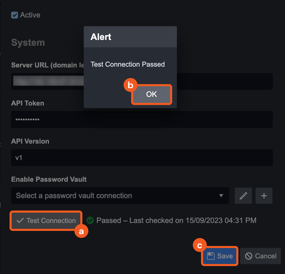Uncheck the Active checkbox
Screen dimensions: 285x274
click(14, 15)
